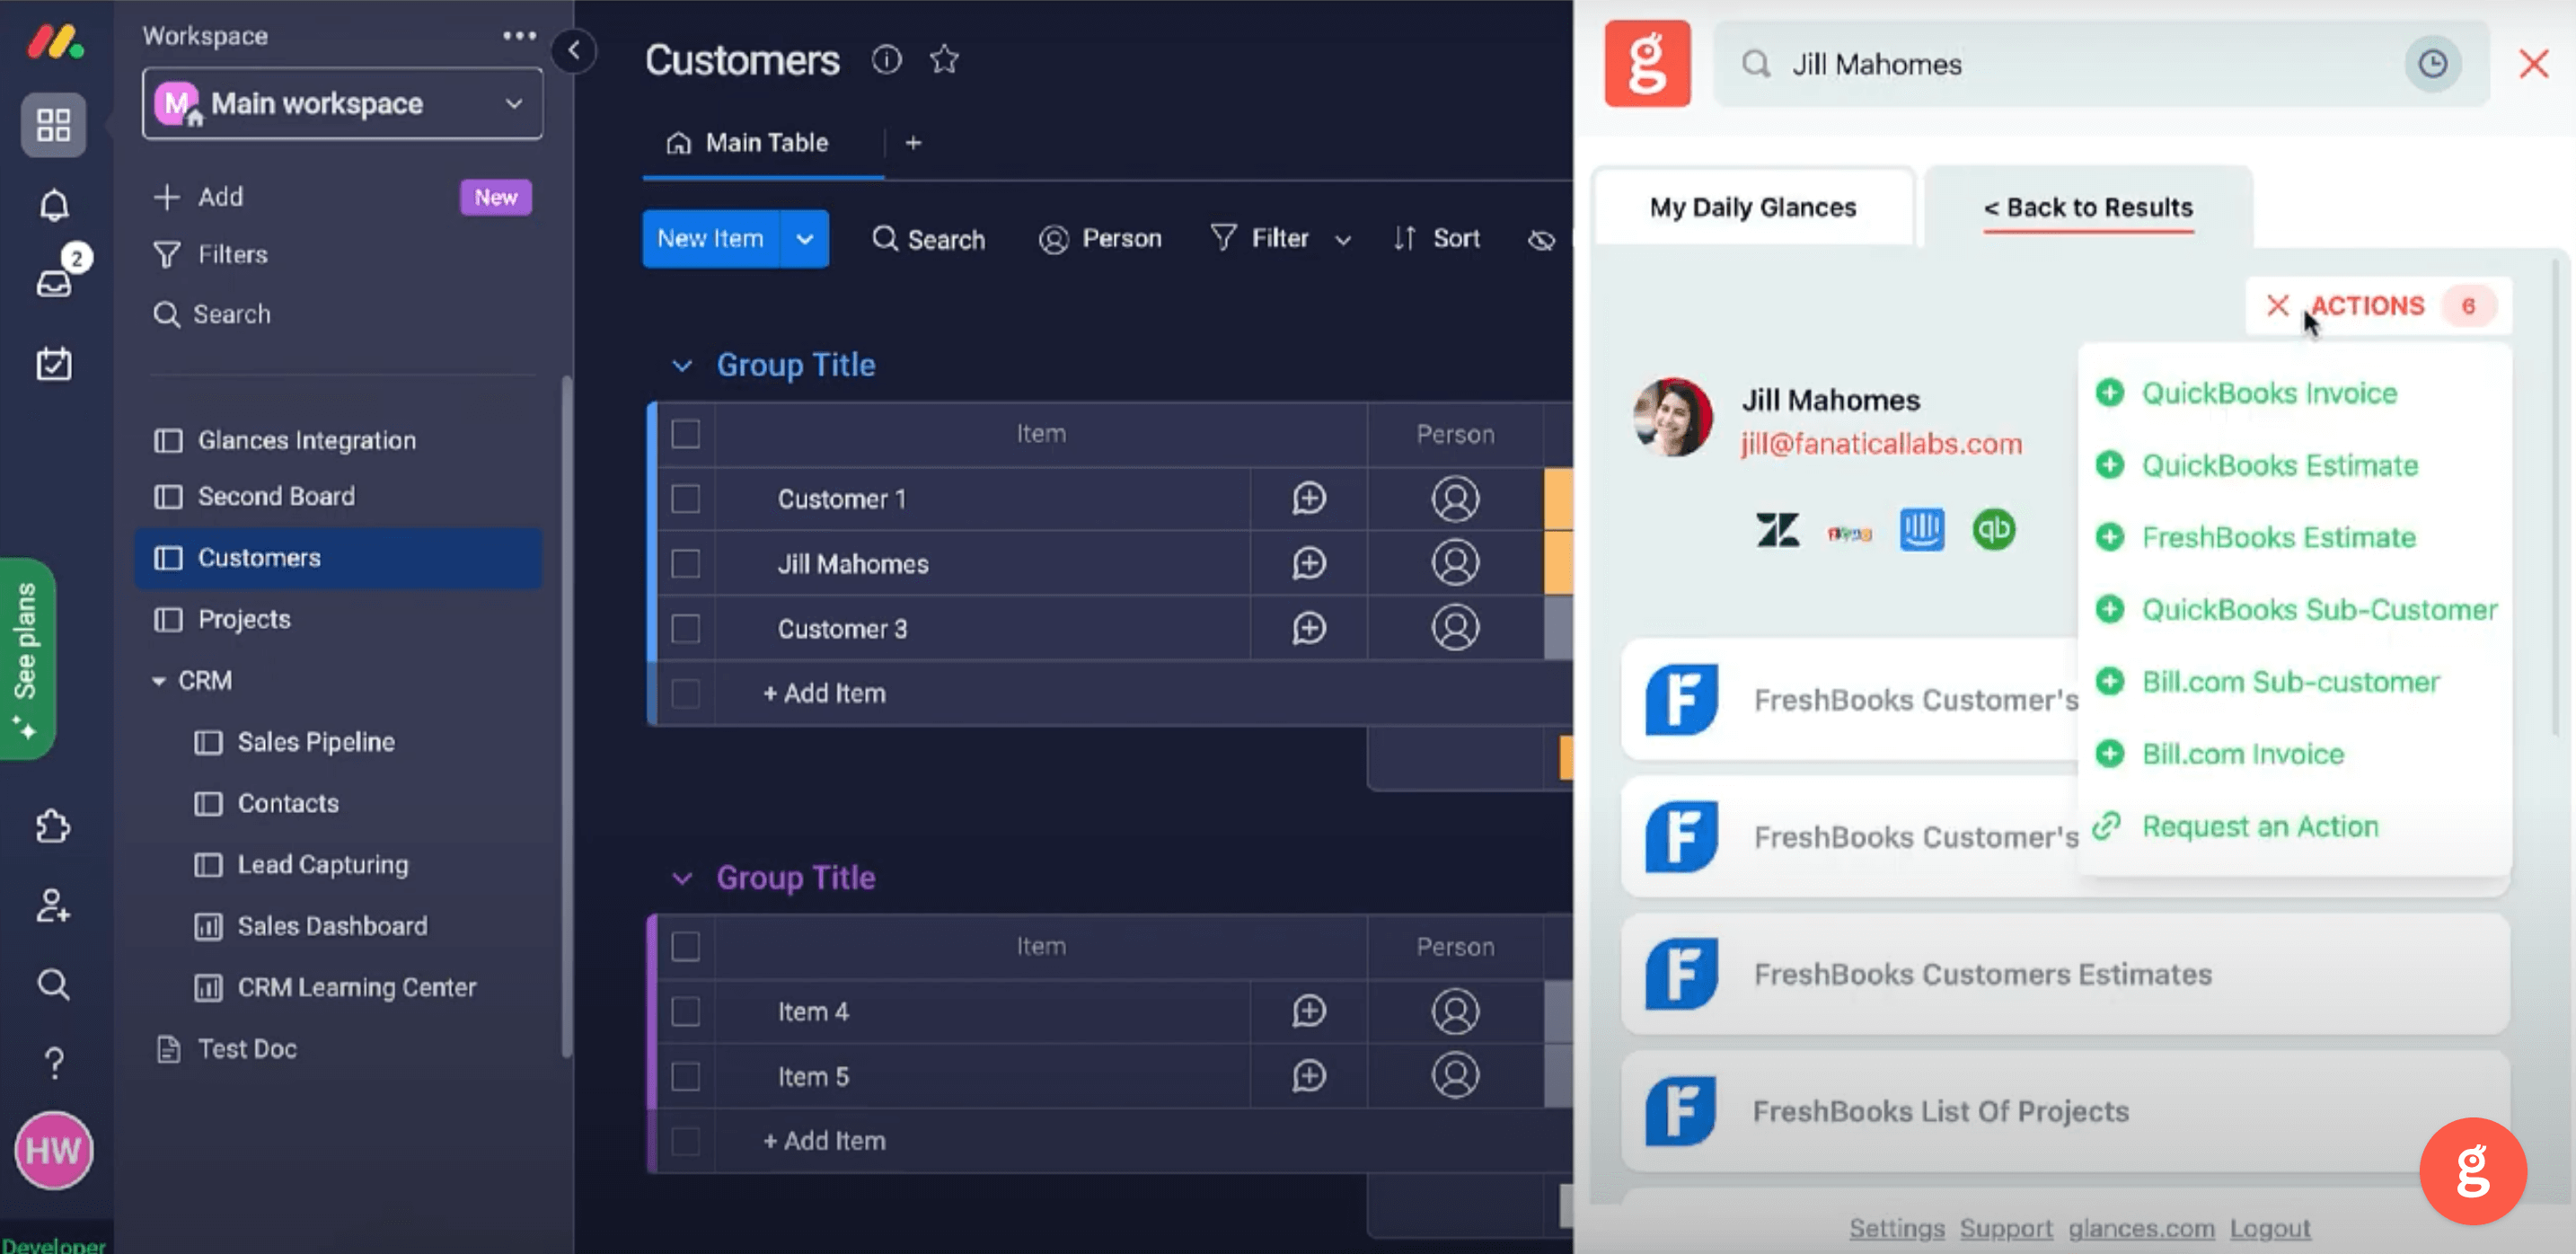This screenshot has width=2576, height=1254.
Task: Open the floating Glances launcher button
Action: click(2472, 1171)
